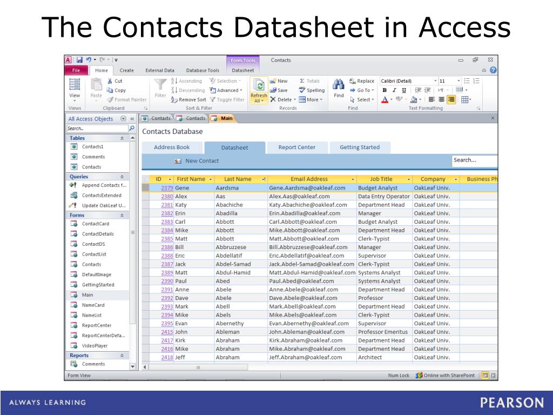Open the Advanced filter dropdown
Image resolution: width=553 pixels, height=415 pixels.
pos(226,90)
